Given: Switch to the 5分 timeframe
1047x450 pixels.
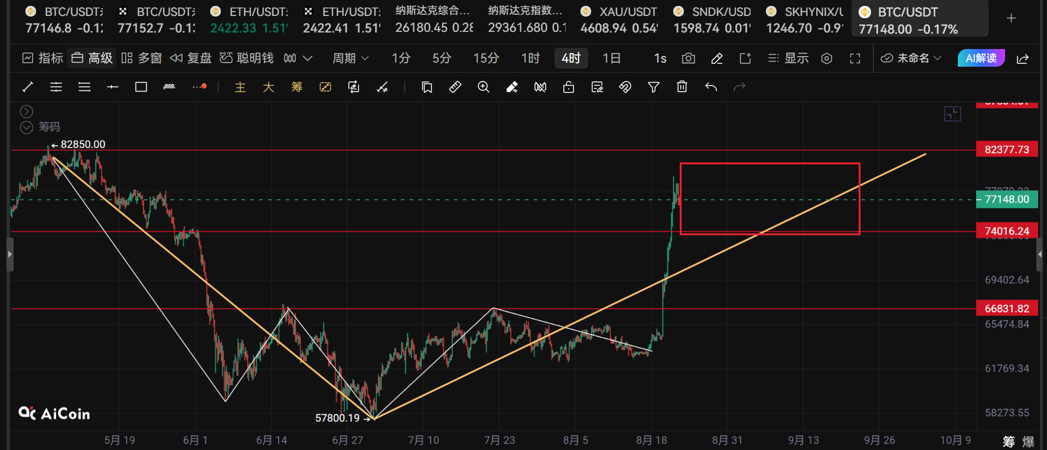Looking at the screenshot, I should pyautogui.click(x=442, y=58).
